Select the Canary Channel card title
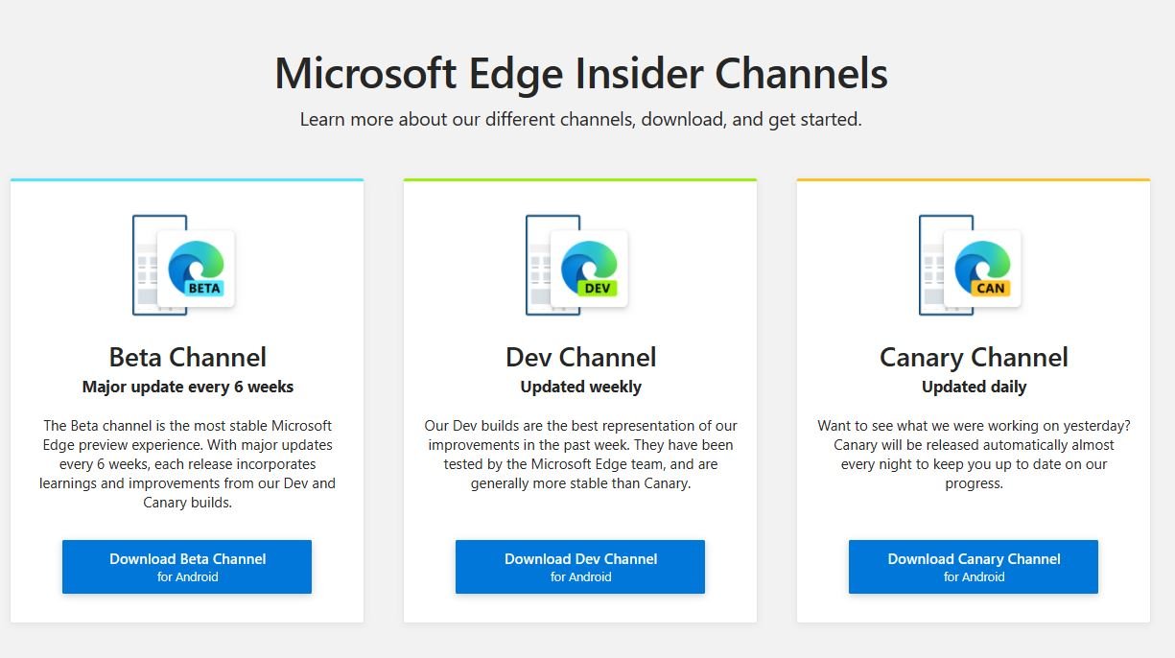 click(974, 358)
